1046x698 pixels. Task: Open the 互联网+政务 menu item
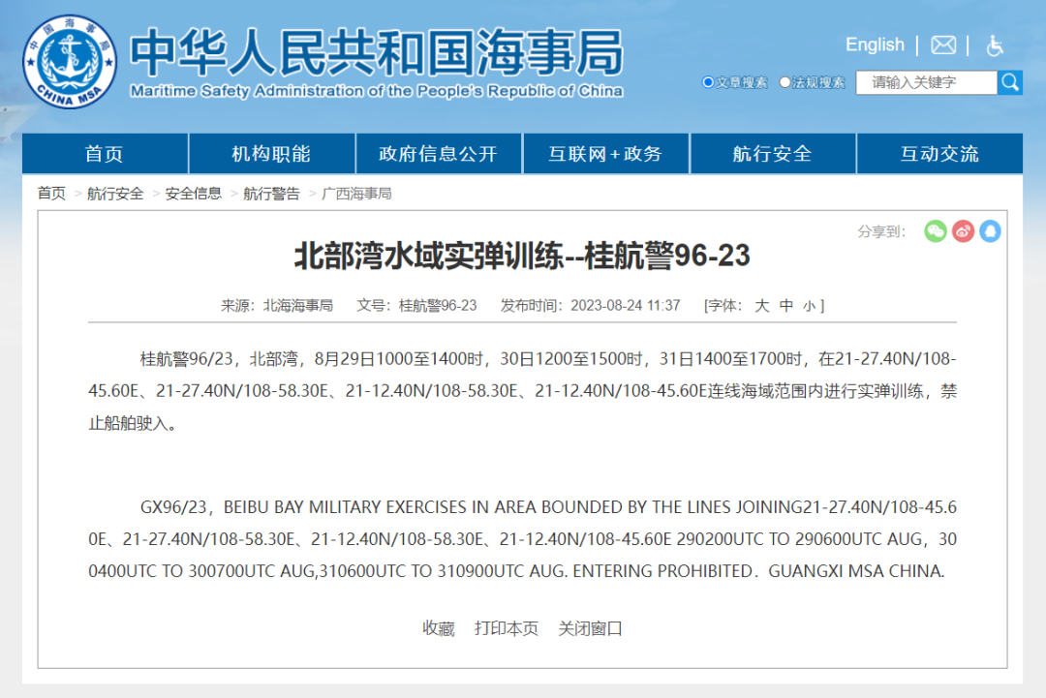point(606,153)
